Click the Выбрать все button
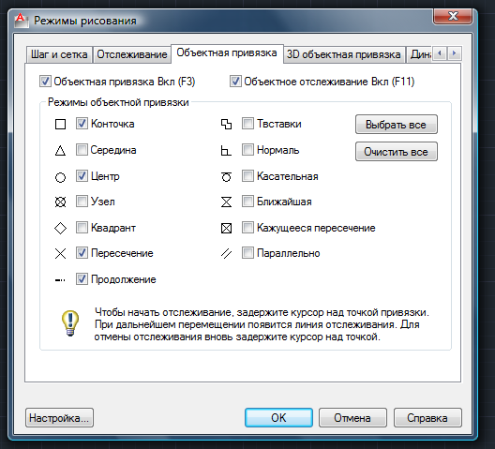The width and height of the screenshot is (495, 449). (x=397, y=125)
